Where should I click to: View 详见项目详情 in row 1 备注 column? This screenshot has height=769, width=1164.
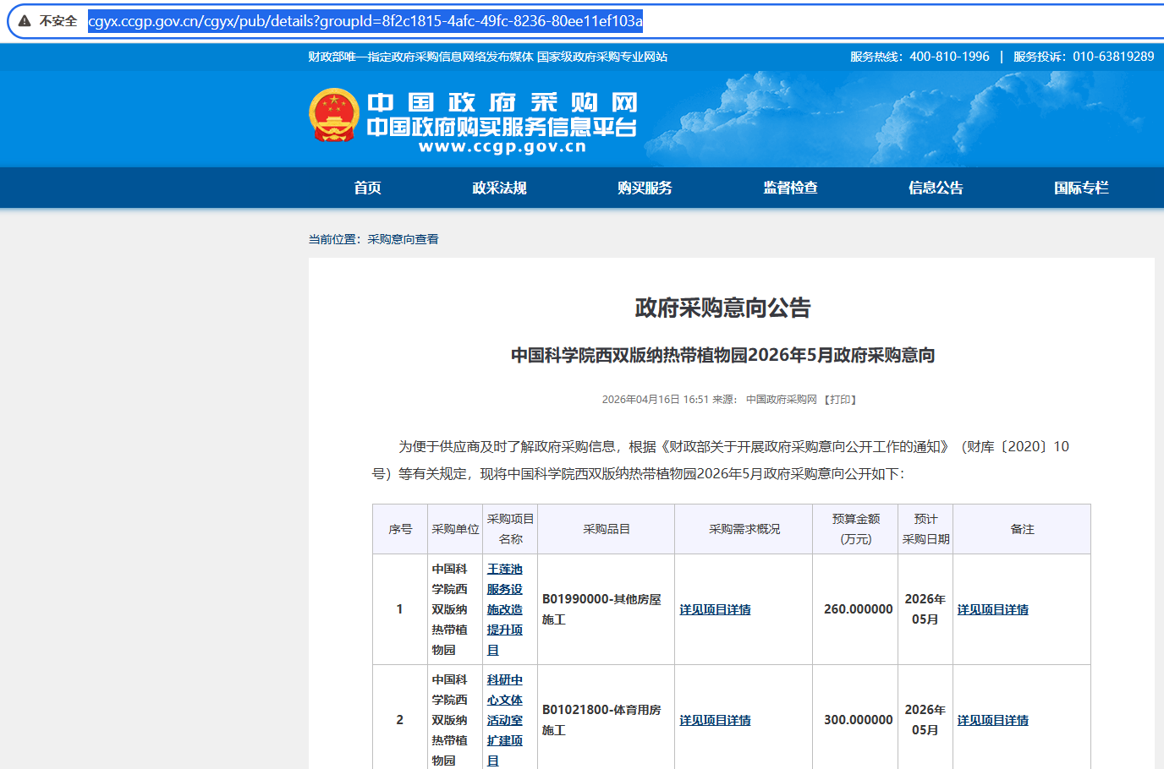point(992,609)
